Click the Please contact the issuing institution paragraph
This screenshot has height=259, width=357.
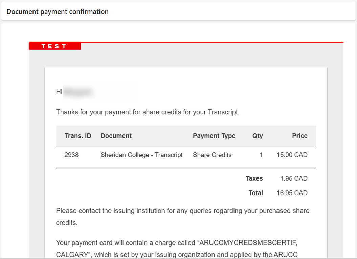183,217
